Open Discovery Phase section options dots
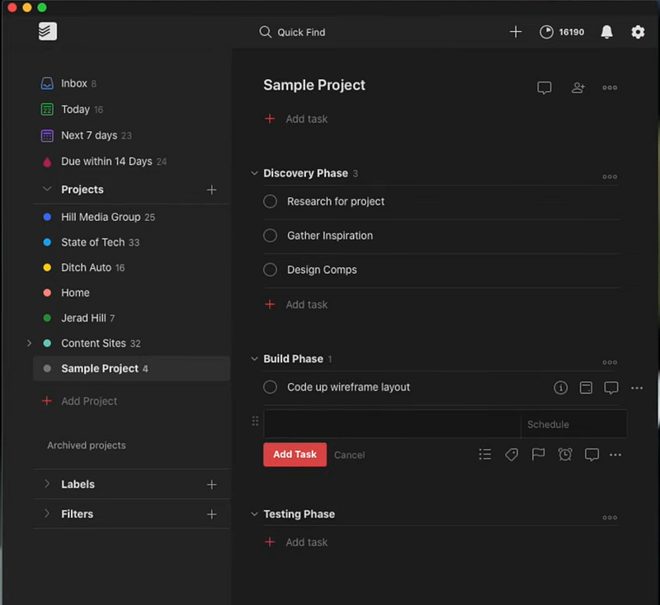 [610, 176]
